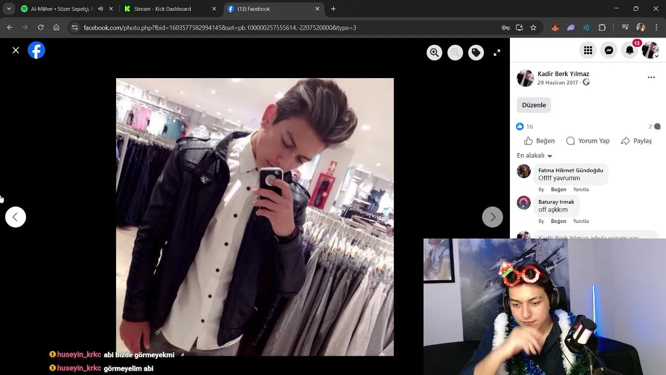Tag the photo using tag icon
This screenshot has width=666, height=375.
pos(476,53)
